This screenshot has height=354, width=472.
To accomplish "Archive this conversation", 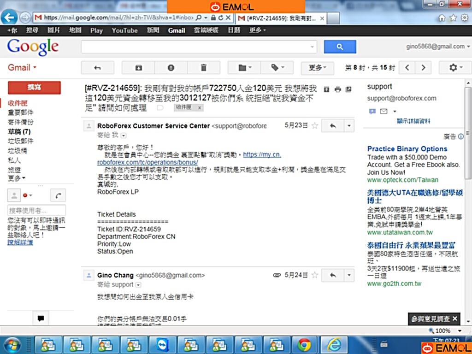I will (x=138, y=68).
